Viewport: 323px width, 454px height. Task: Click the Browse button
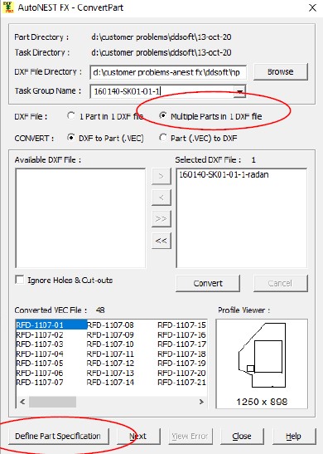coord(280,72)
